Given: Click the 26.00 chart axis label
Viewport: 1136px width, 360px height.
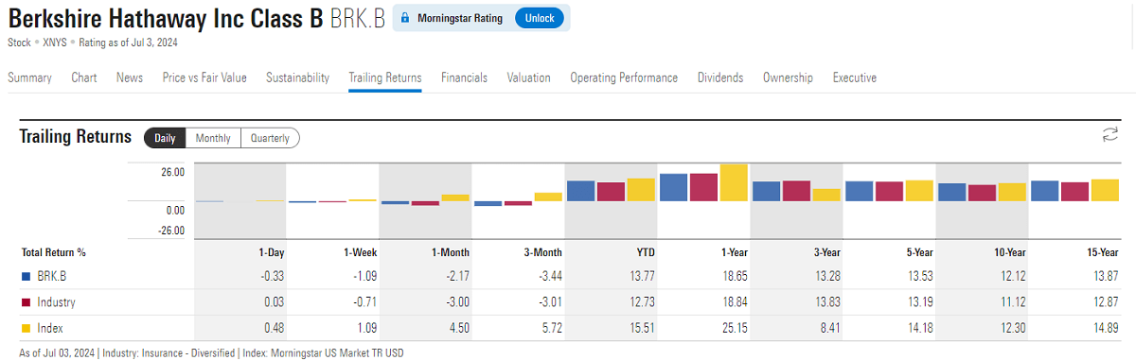Looking at the screenshot, I should pos(172,173).
